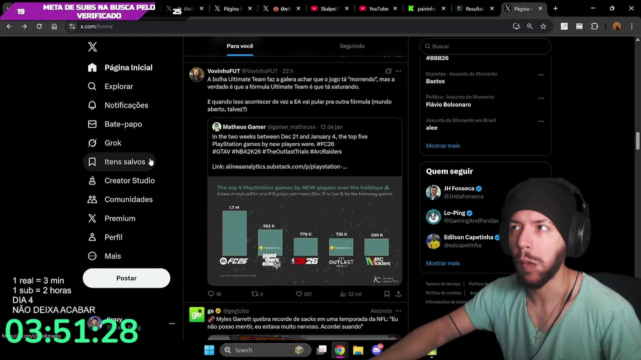Click Mostrar mais under trends
This screenshot has width=641, height=360.
pyautogui.click(x=443, y=146)
